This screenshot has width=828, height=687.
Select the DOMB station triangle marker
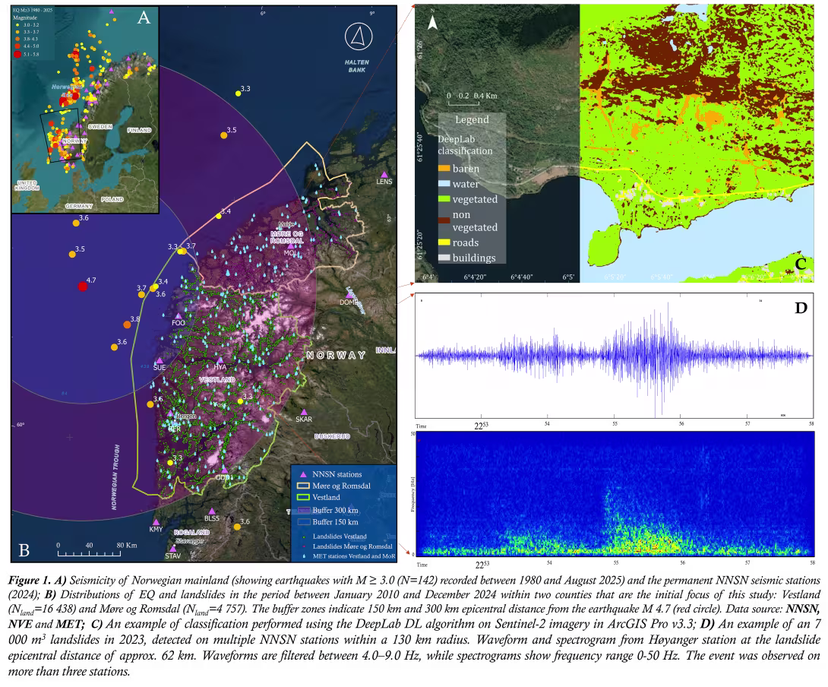point(349,295)
